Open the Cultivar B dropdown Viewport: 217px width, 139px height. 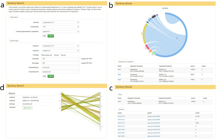61,51
